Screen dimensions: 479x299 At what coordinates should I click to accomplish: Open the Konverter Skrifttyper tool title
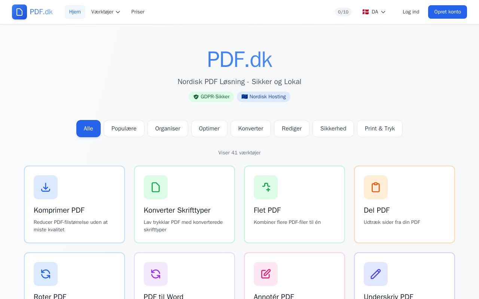click(x=177, y=210)
